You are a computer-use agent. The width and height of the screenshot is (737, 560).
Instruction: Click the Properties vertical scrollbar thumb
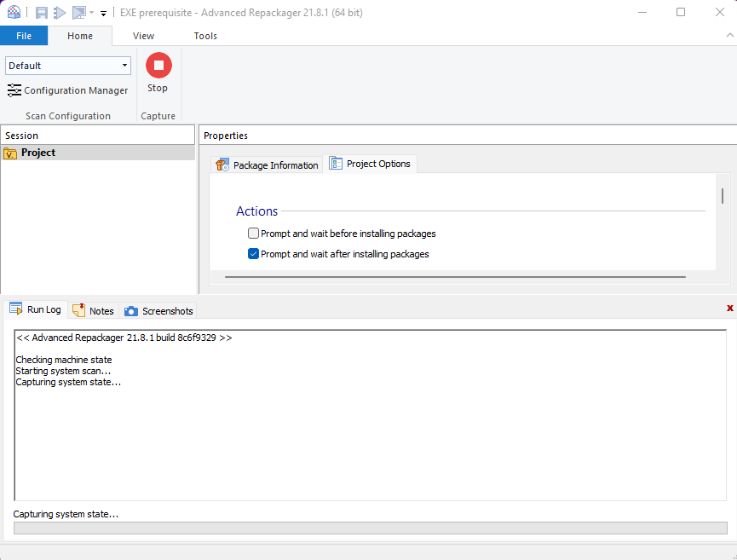(723, 196)
